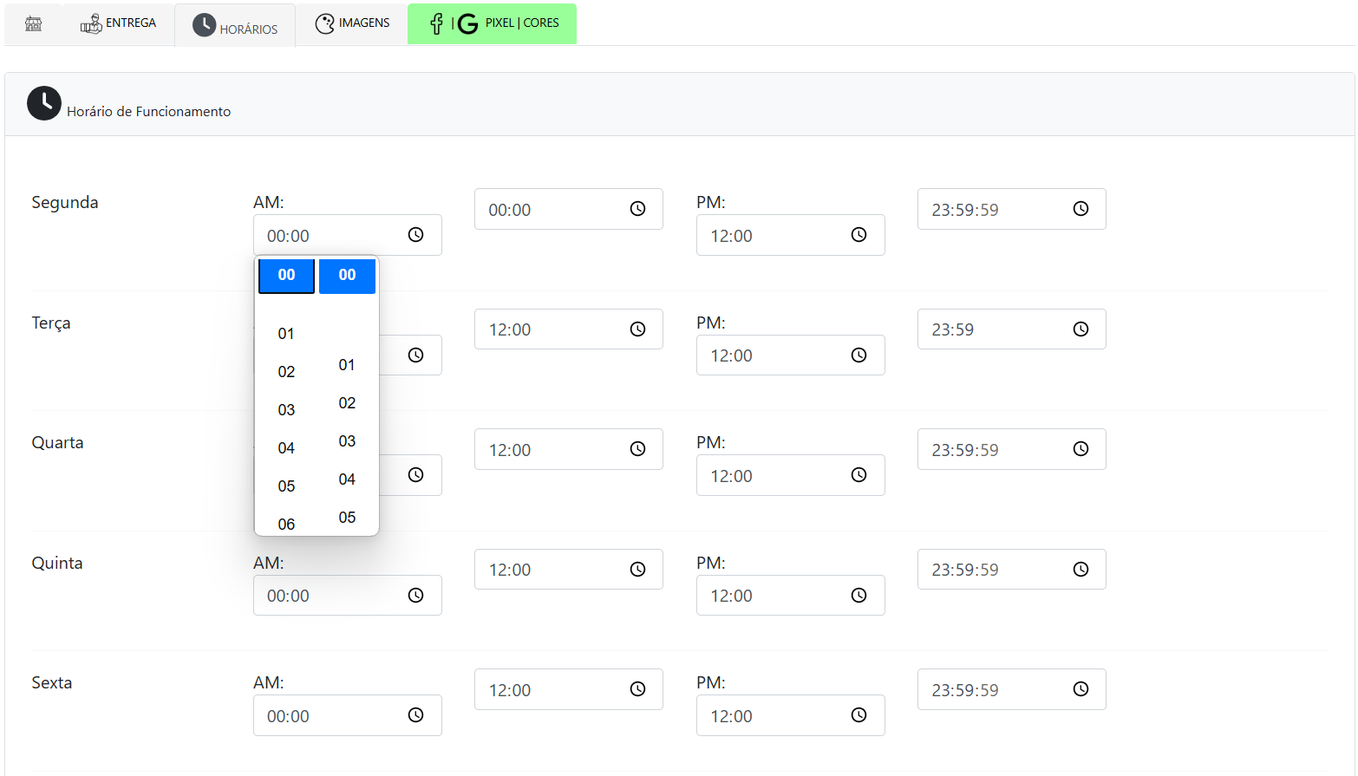Image resolution: width=1358 pixels, height=776 pixels.
Task: Click the Quinta AM end time field
Action: (x=555, y=570)
